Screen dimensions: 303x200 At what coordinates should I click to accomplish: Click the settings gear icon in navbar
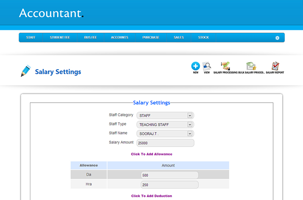click(x=277, y=38)
